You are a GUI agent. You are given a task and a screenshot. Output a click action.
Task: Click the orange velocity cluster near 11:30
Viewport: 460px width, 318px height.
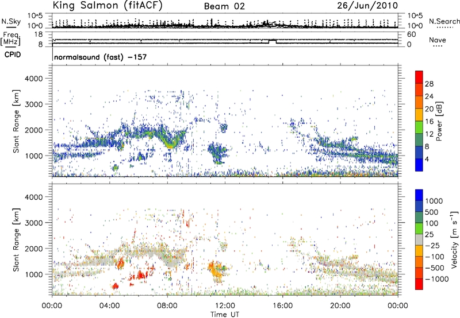point(216,271)
